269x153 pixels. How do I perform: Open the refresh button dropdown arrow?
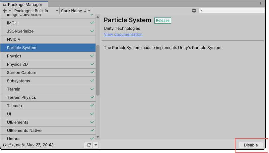pyautogui.click(x=96, y=145)
